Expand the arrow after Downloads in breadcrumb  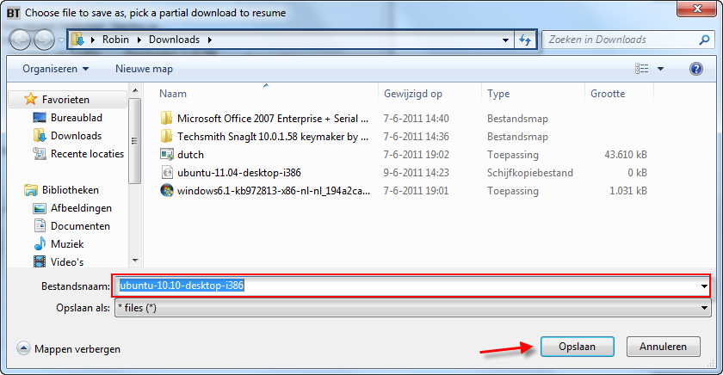tap(210, 40)
